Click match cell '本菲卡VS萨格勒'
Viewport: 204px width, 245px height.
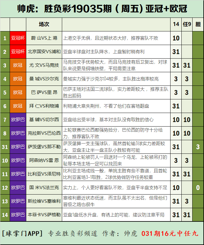pyautogui.click(x=44, y=215)
